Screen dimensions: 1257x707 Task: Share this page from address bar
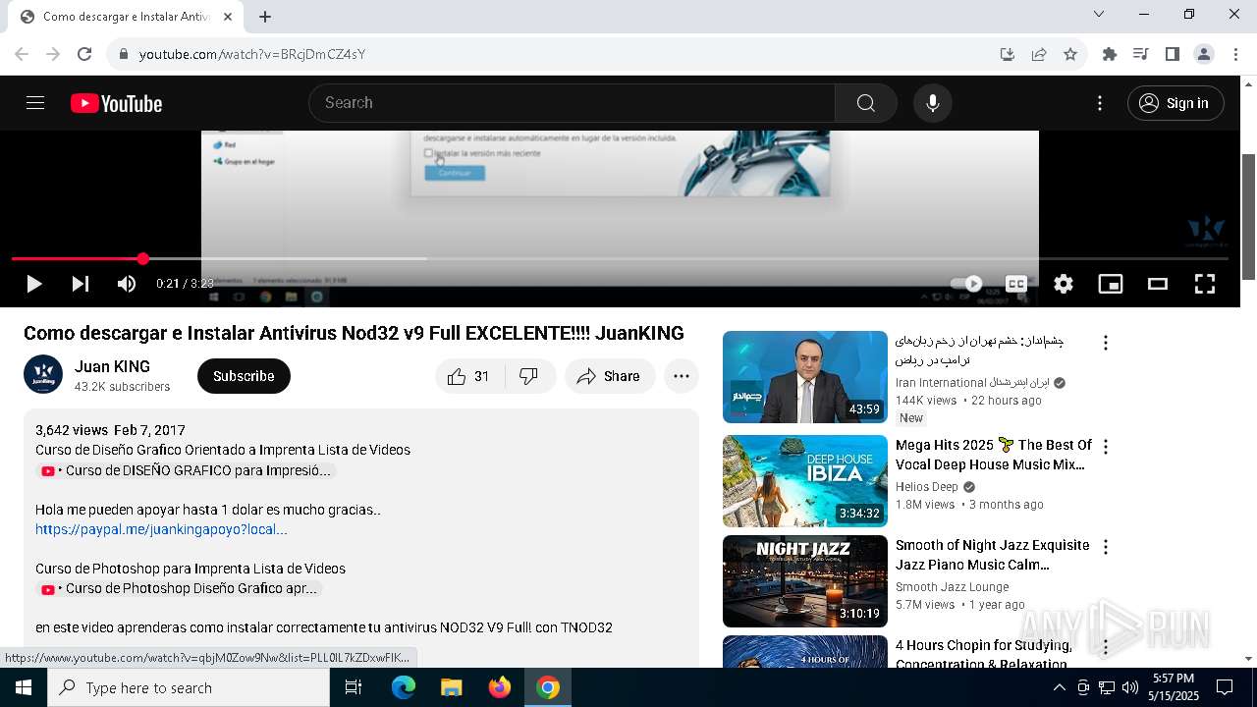[1039, 54]
